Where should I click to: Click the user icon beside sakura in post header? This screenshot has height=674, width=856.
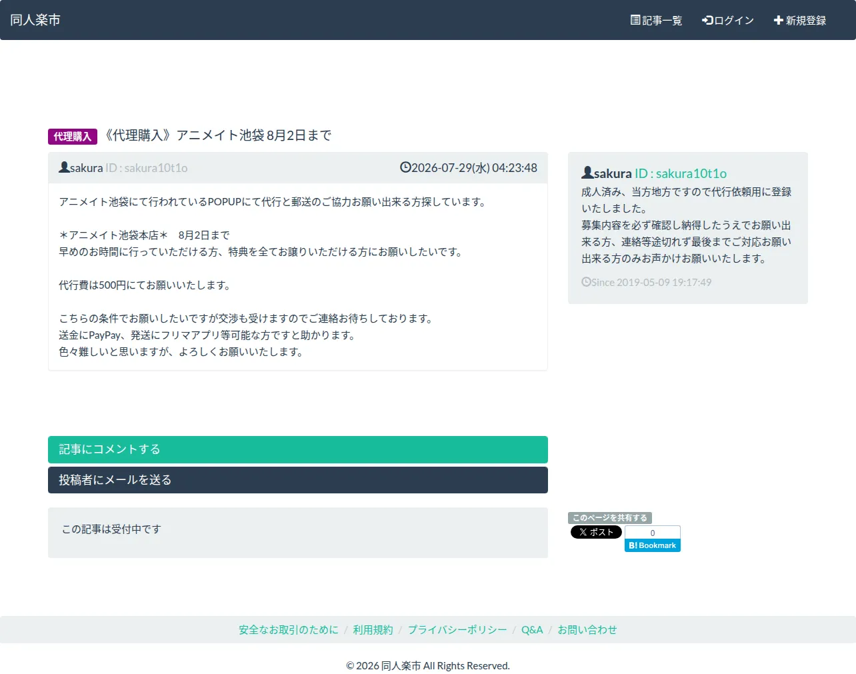click(64, 167)
